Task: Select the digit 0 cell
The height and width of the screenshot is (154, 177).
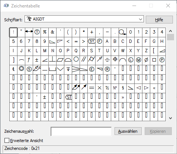Action: tap(131, 32)
